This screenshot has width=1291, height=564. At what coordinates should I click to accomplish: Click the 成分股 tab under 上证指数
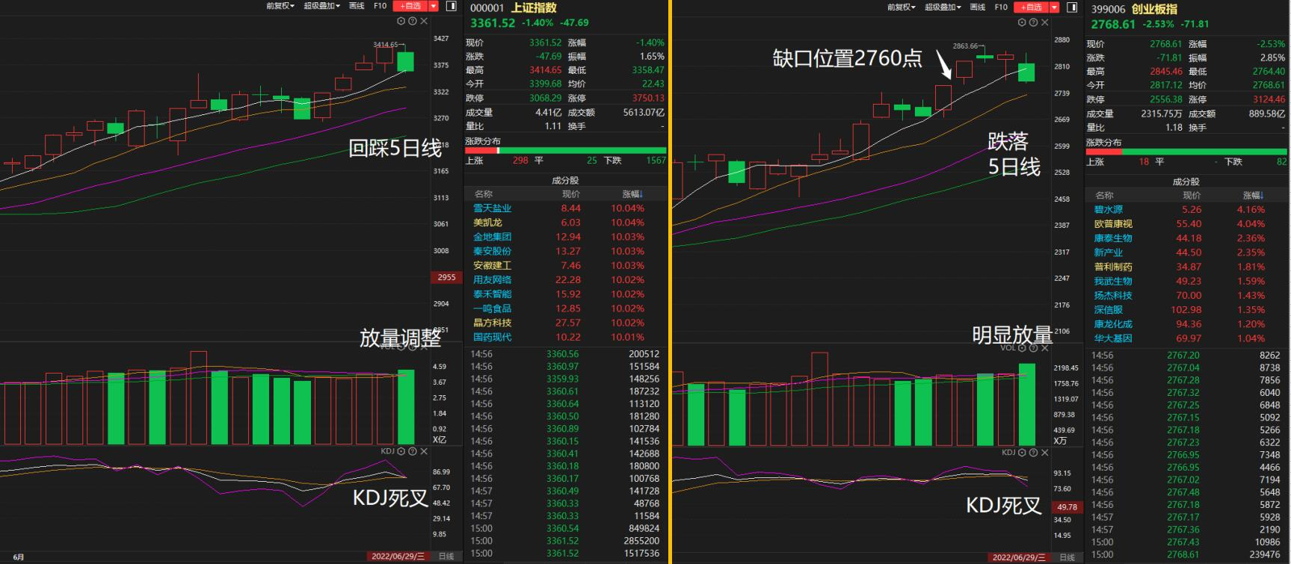tap(566, 180)
